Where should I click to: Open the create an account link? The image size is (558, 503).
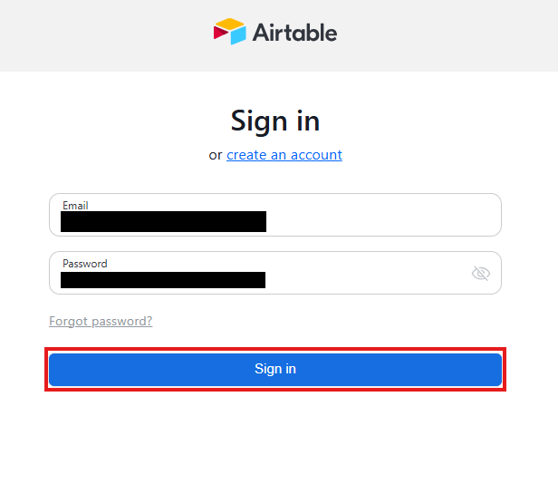click(284, 155)
